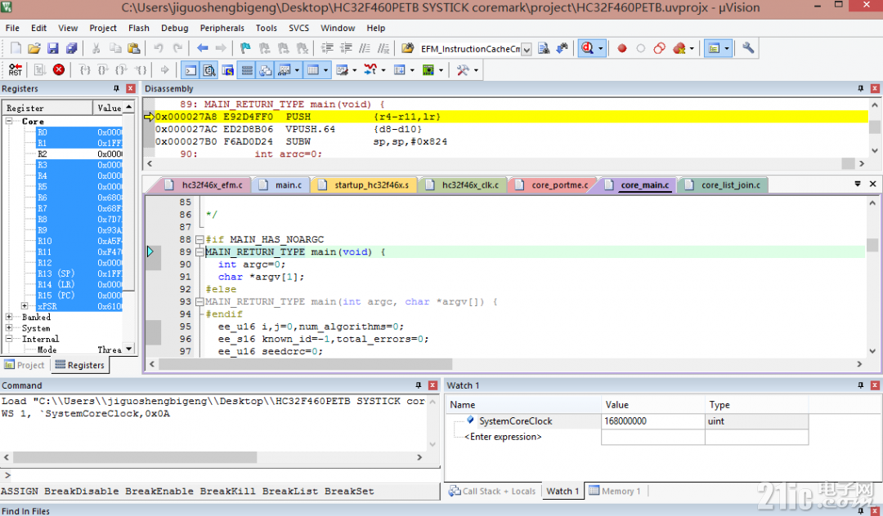
Task: Switch to the Project panel tab
Action: pyautogui.click(x=25, y=365)
